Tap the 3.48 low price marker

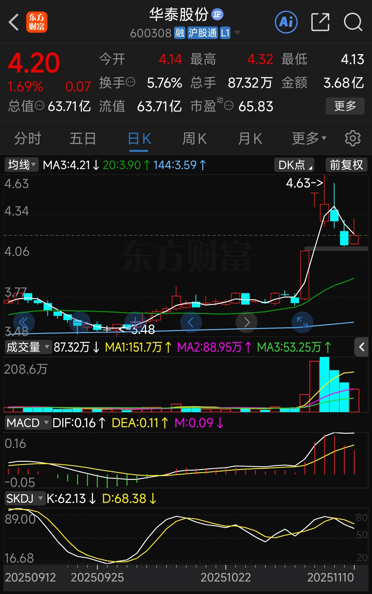137,329
